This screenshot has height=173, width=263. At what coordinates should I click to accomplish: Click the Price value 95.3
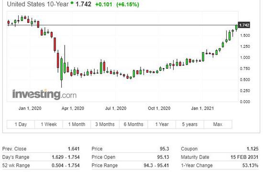[x=164, y=149]
